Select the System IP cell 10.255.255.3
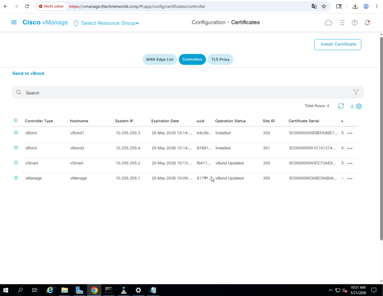Image resolution: width=383 pixels, height=296 pixels. click(x=128, y=133)
